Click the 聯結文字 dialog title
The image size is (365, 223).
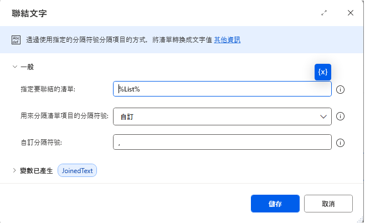pos(29,13)
